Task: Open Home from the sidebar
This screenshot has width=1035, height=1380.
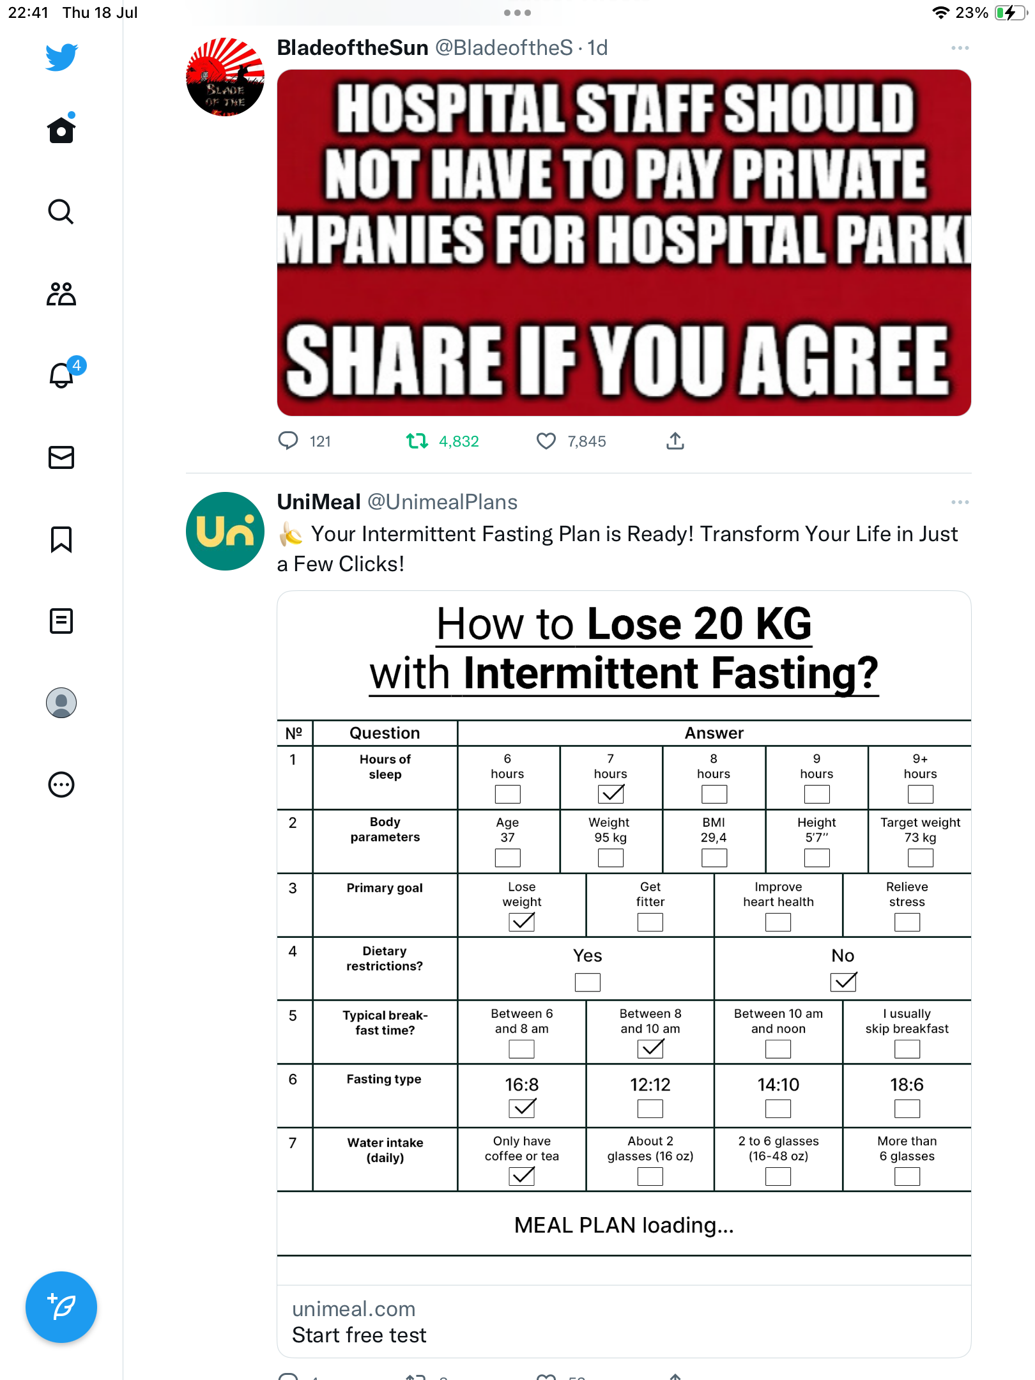Action: 61,130
